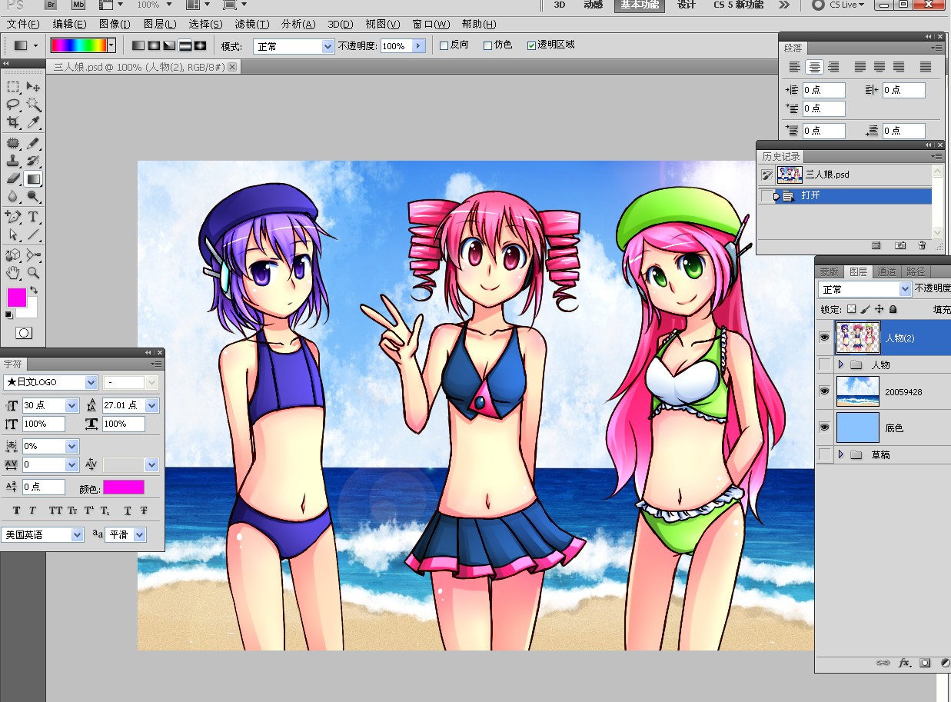The height and width of the screenshot is (702, 951).
Task: Pick the Zoom tool in the toolbox
Action: click(x=33, y=272)
